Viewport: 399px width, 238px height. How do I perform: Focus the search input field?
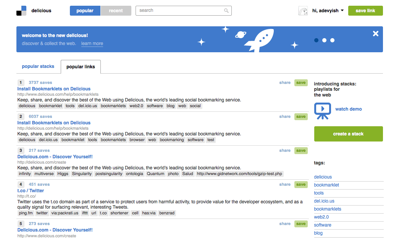184,11
